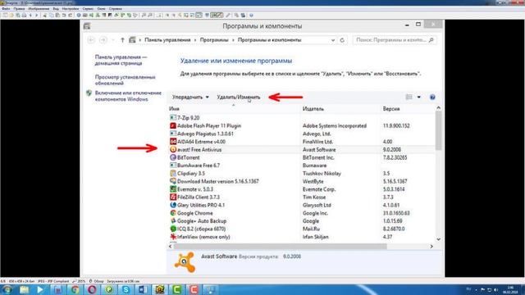The width and height of the screenshot is (525, 295).
Task: Select the BurnAware Free 6.7 entry
Action: [x=199, y=166]
